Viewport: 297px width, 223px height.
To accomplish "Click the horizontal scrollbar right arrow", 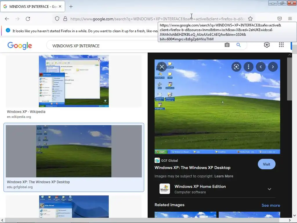I will (290, 220).
